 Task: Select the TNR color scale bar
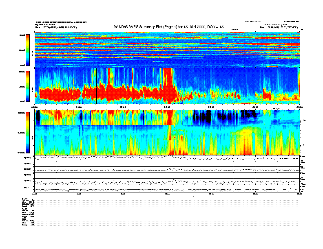point(28,133)
